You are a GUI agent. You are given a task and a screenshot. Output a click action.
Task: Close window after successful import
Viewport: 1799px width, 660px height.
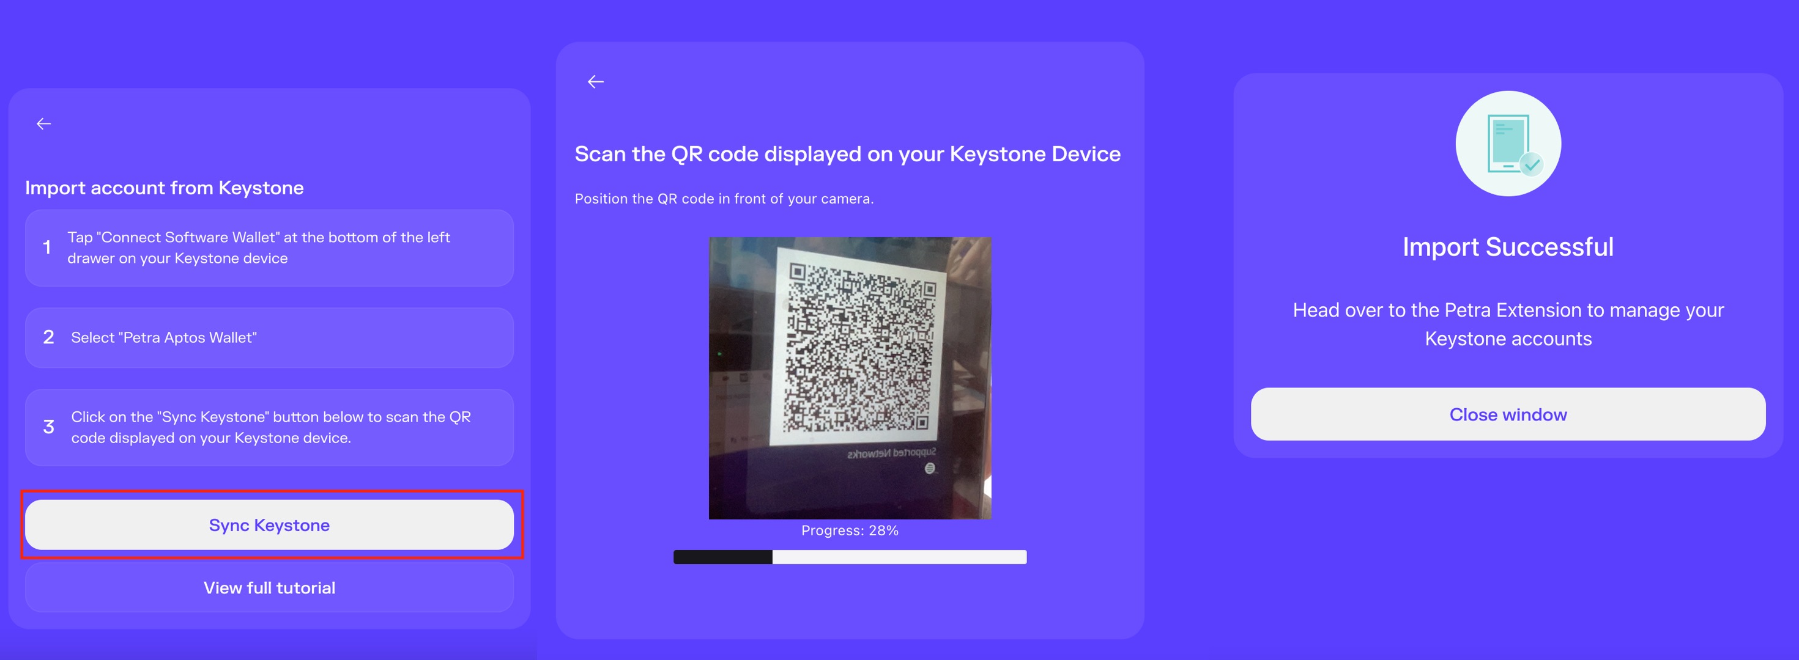pyautogui.click(x=1508, y=414)
